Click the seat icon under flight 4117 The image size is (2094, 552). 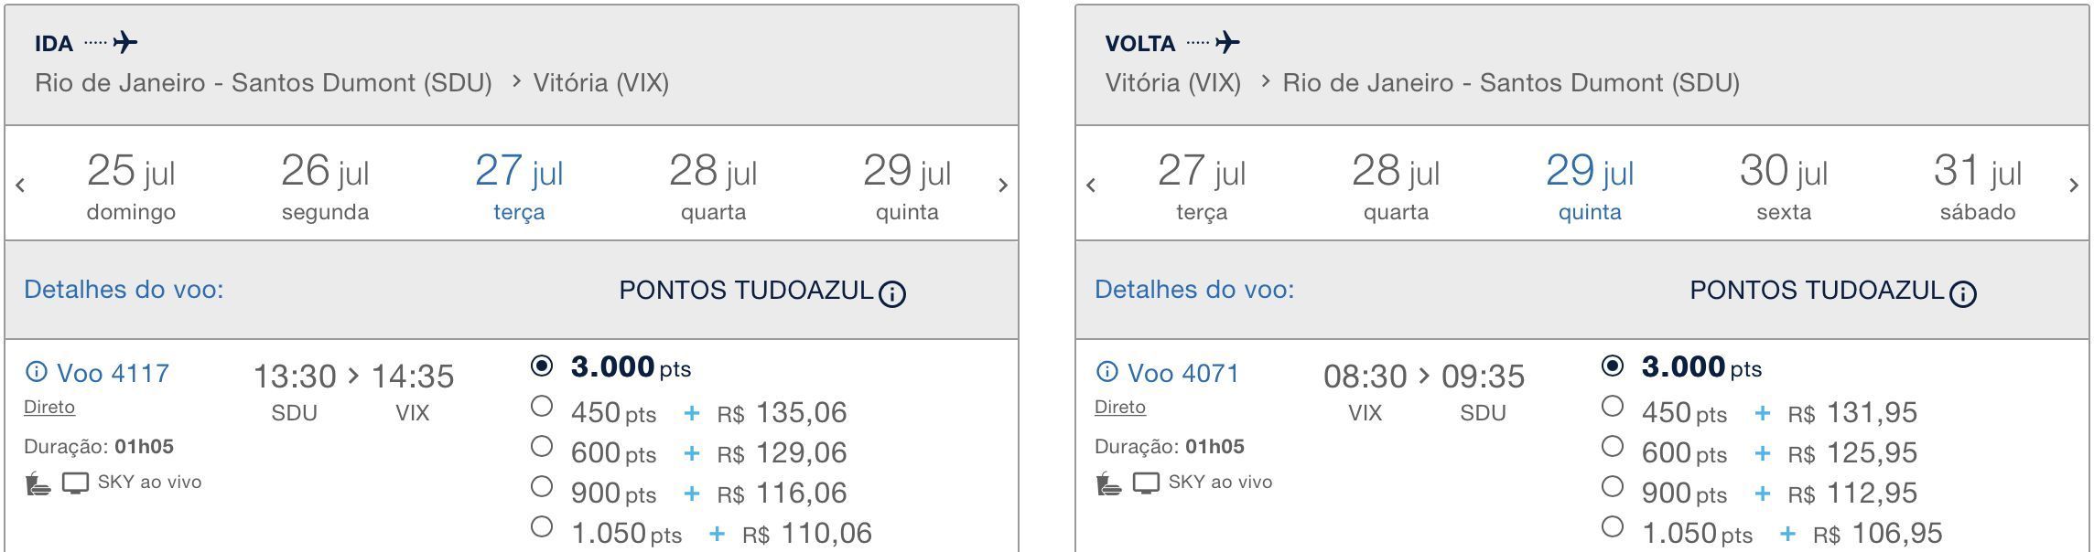click(x=38, y=483)
